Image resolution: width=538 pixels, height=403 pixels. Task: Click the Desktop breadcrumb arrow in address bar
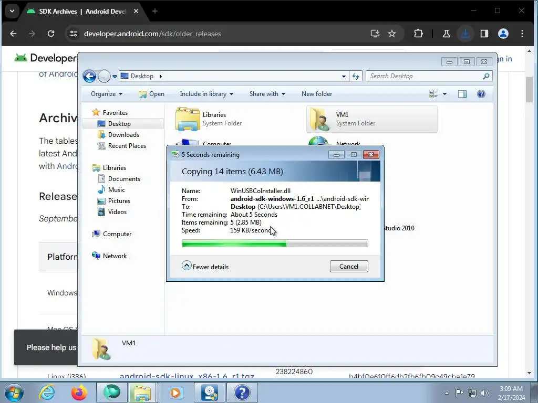[160, 76]
